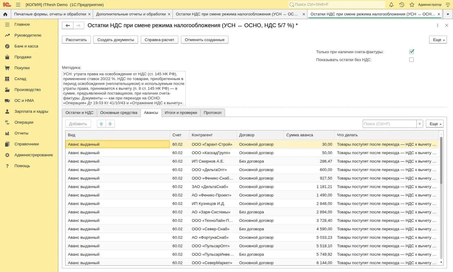Enable "Показывать остатки без НДС" checkbox
The height and width of the screenshot is (272, 453).
(x=412, y=60)
